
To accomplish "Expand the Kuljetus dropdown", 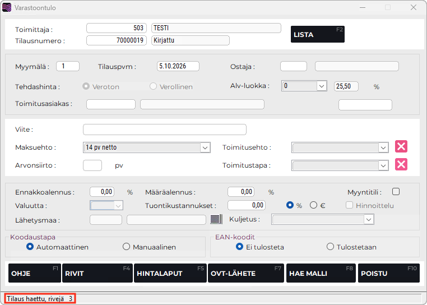I will tap(369, 219).
